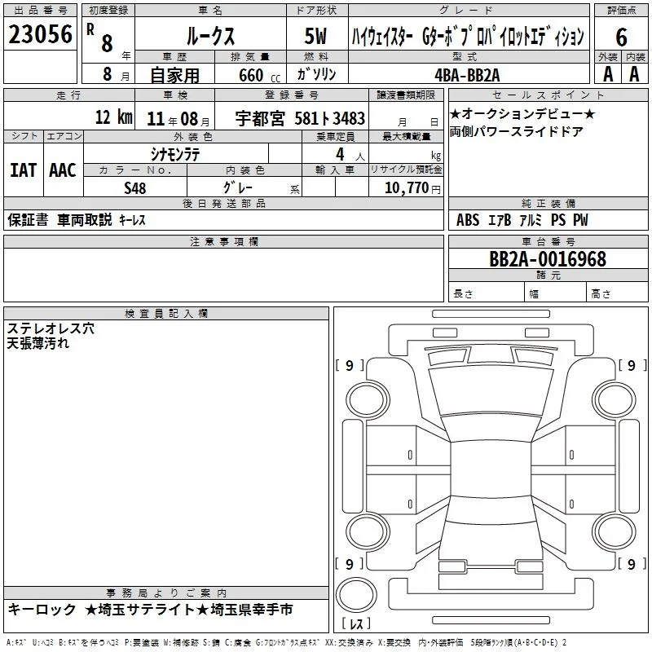Click キーレス in later-shipped parts
Viewport: 652px width, 652px height.
click(x=132, y=220)
